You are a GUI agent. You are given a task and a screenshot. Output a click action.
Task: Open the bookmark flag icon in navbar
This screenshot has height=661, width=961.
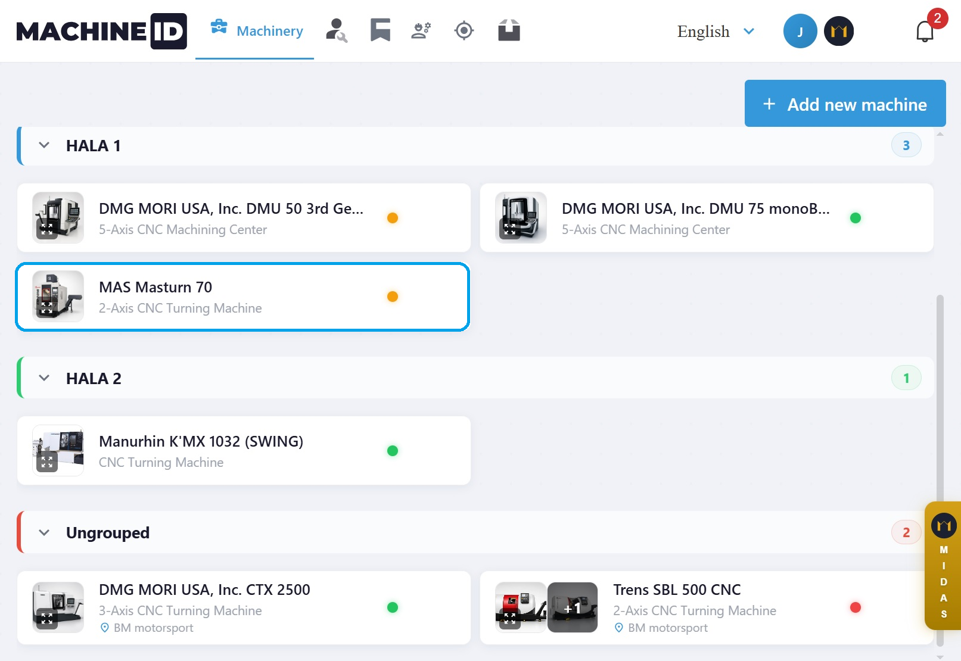tap(380, 30)
